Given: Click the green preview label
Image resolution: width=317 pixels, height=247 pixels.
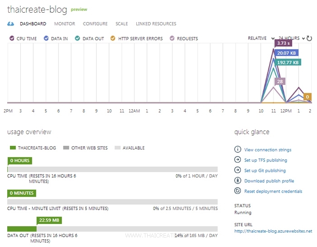Looking at the screenshot, I should (79, 10).
